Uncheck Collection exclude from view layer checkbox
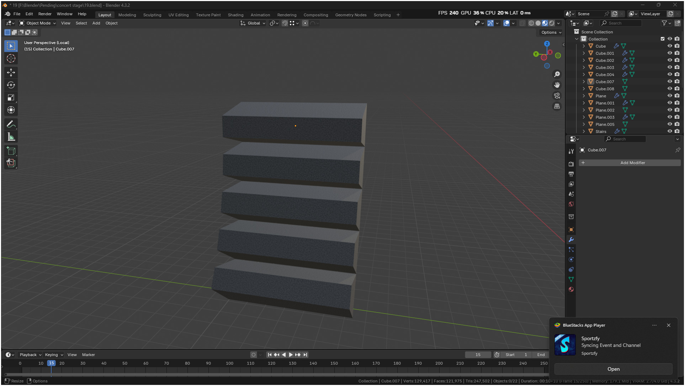The height and width of the screenshot is (386, 685). tap(663, 39)
